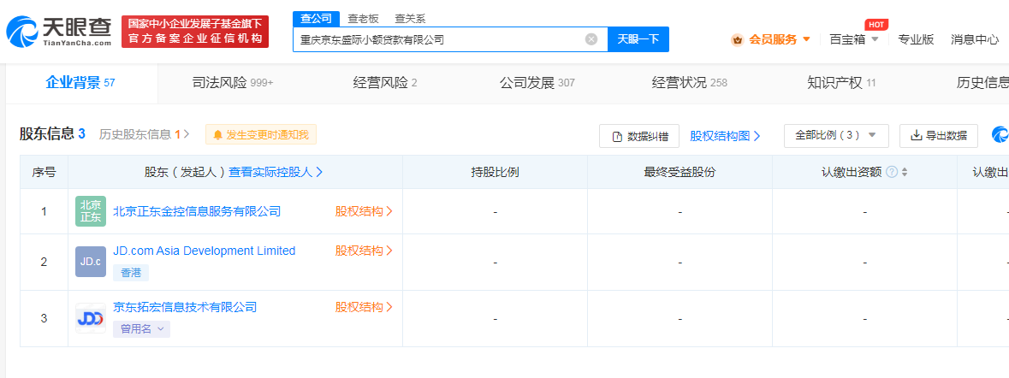Clear the search box with the X icon
The image size is (1009, 378).
pos(591,39)
